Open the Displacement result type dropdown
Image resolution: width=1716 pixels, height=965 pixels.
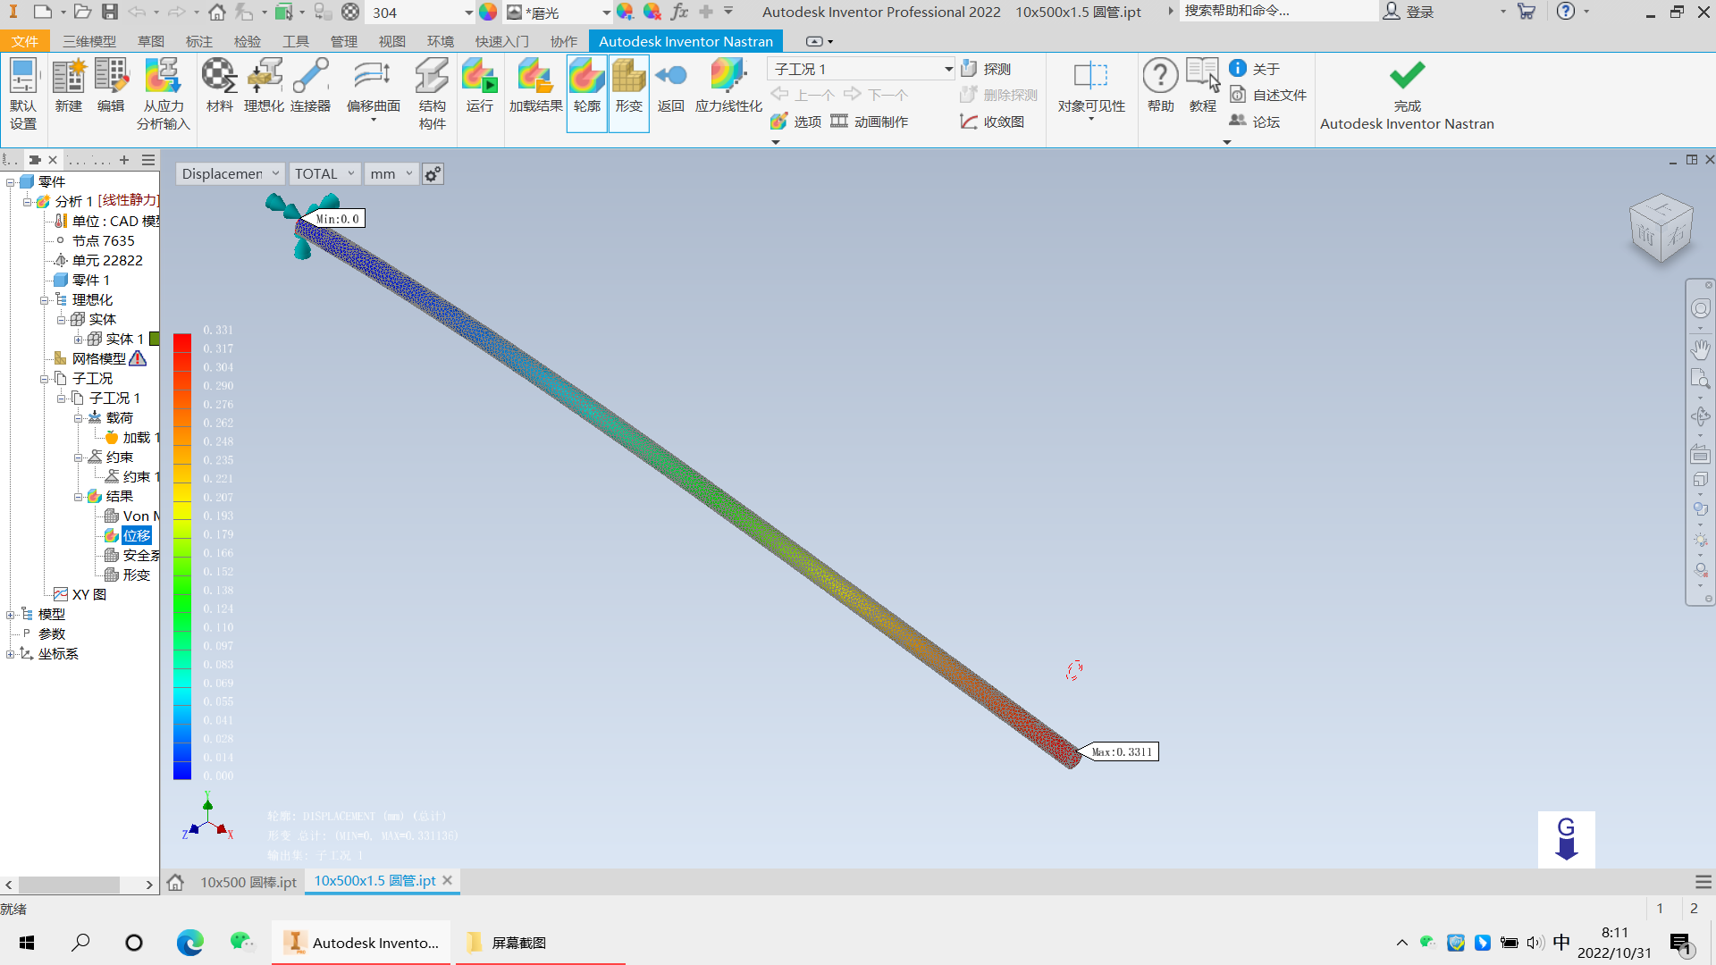click(231, 173)
